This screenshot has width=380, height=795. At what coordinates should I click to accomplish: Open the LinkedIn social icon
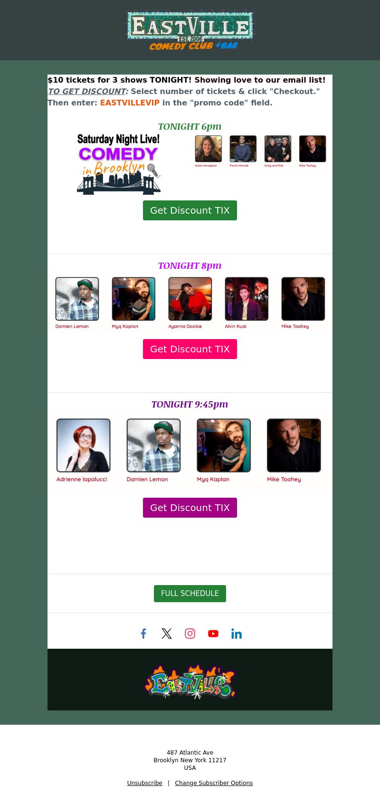237,634
